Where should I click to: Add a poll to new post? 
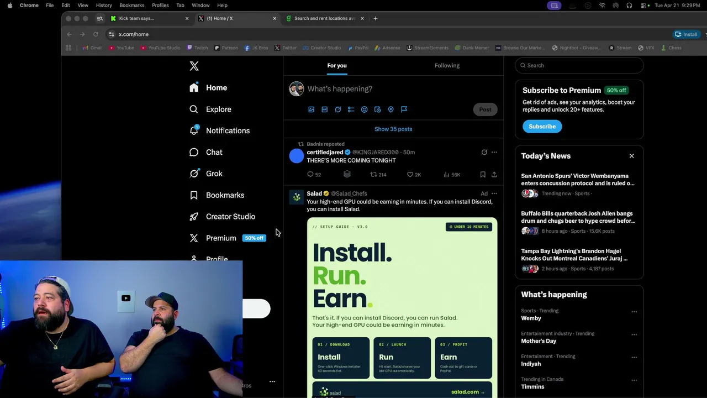point(351,109)
